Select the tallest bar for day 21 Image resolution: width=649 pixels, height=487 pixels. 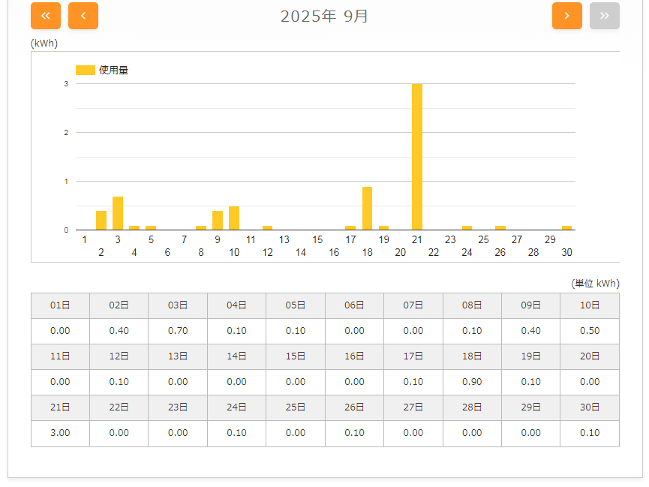pos(416,156)
